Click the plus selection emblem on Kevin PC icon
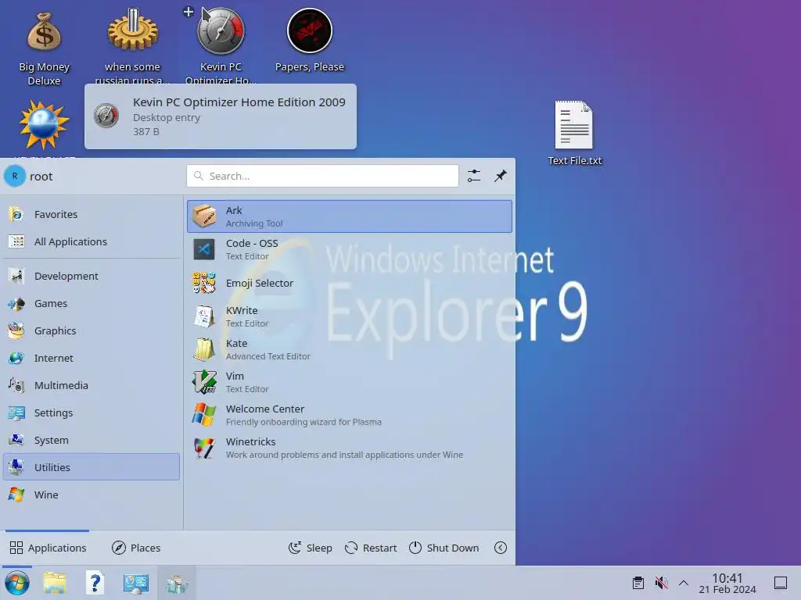 click(x=189, y=12)
